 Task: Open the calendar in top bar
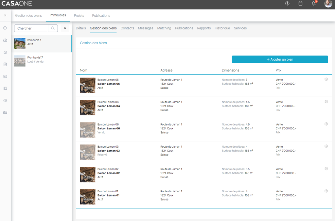click(300, 4)
